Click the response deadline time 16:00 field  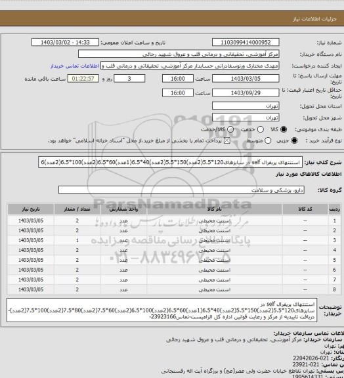pos(178,79)
